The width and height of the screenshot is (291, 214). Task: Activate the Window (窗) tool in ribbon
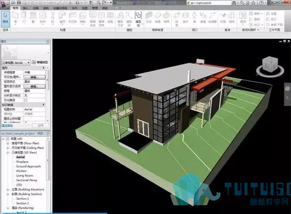coord(33,18)
